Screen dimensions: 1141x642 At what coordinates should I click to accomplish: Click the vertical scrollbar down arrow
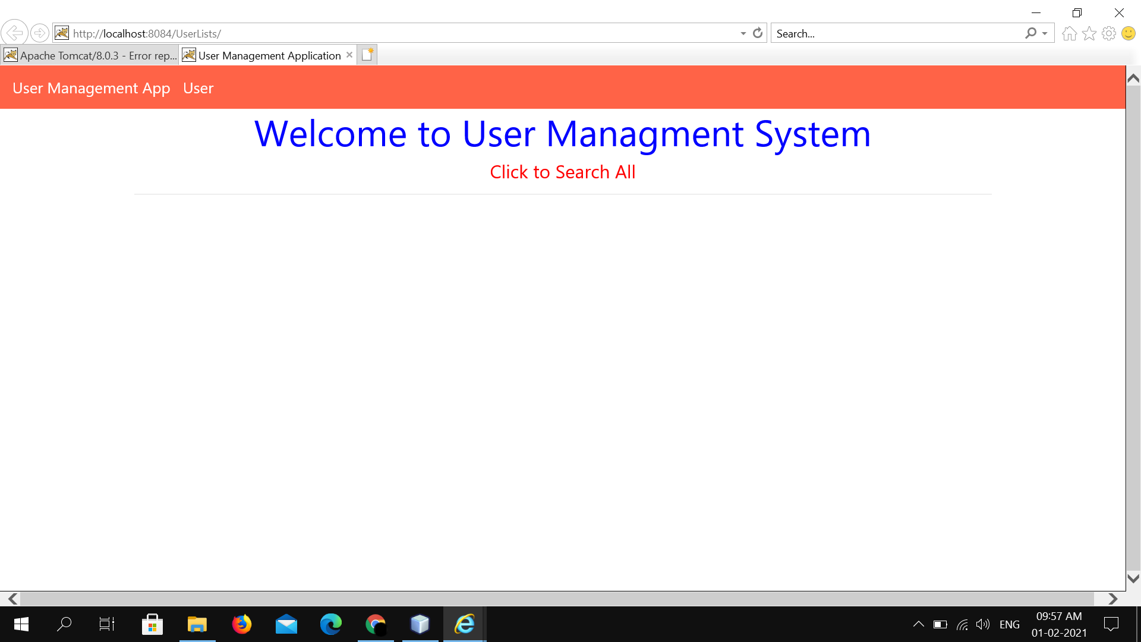pyautogui.click(x=1133, y=577)
